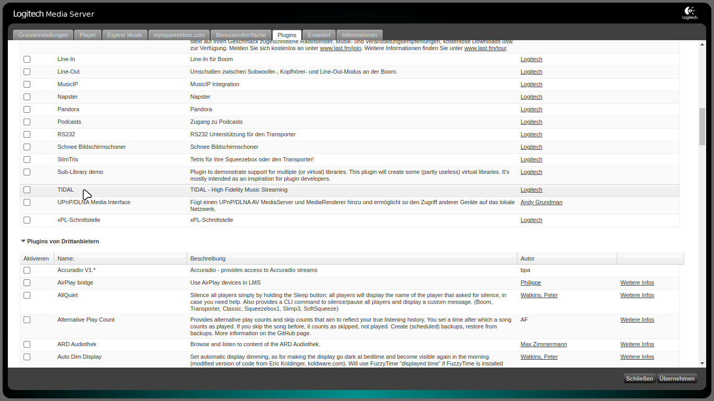
Task: Click the scrollbar down arrow
Action: pos(702,363)
